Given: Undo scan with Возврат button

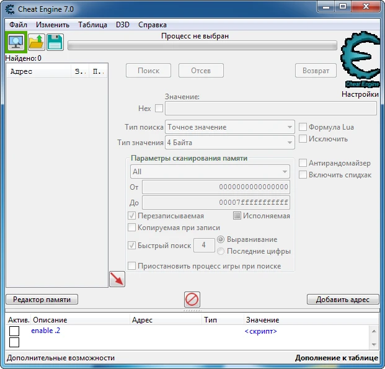Looking at the screenshot, I should pos(316,71).
